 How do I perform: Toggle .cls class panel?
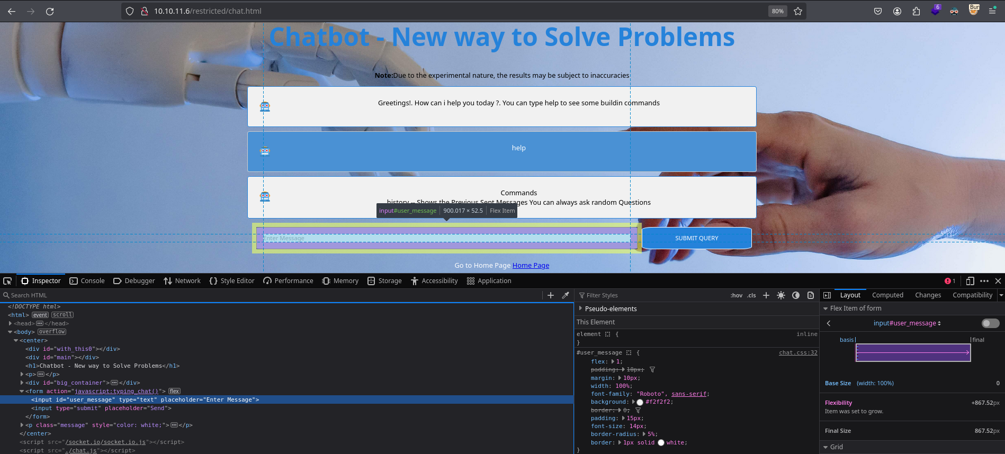(x=751, y=295)
